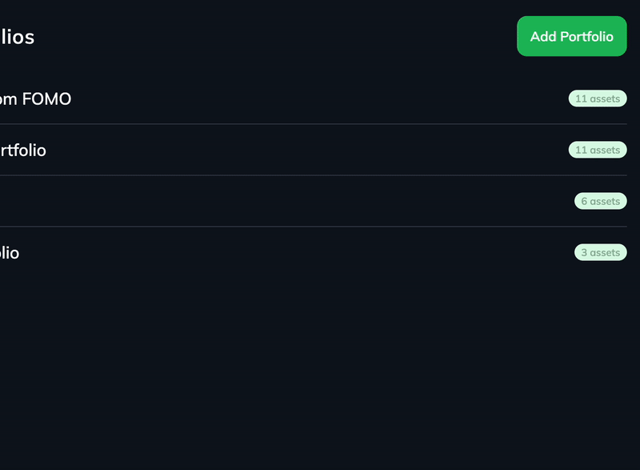Click the word "FOMO" in the first row

tap(46, 99)
